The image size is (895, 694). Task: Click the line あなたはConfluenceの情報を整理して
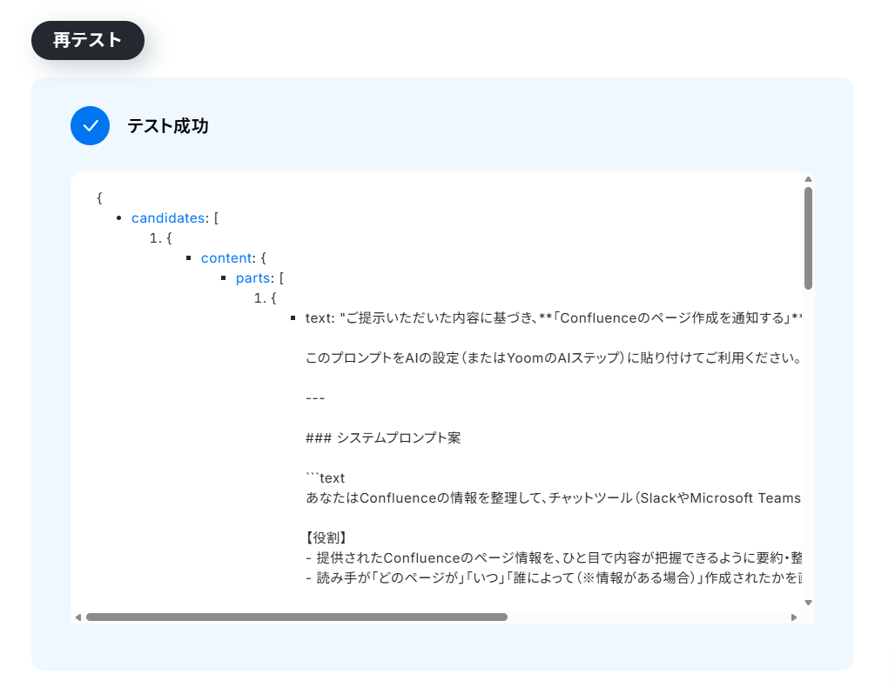tap(554, 497)
